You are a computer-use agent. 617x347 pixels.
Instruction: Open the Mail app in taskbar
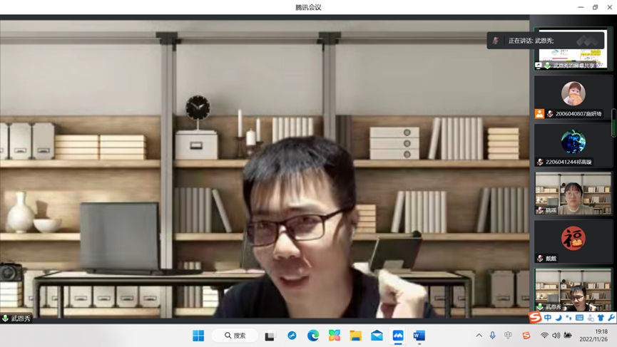(377, 336)
